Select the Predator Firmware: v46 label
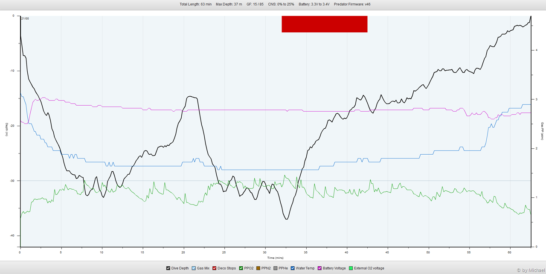This screenshot has width=546, height=274. pos(352,4)
